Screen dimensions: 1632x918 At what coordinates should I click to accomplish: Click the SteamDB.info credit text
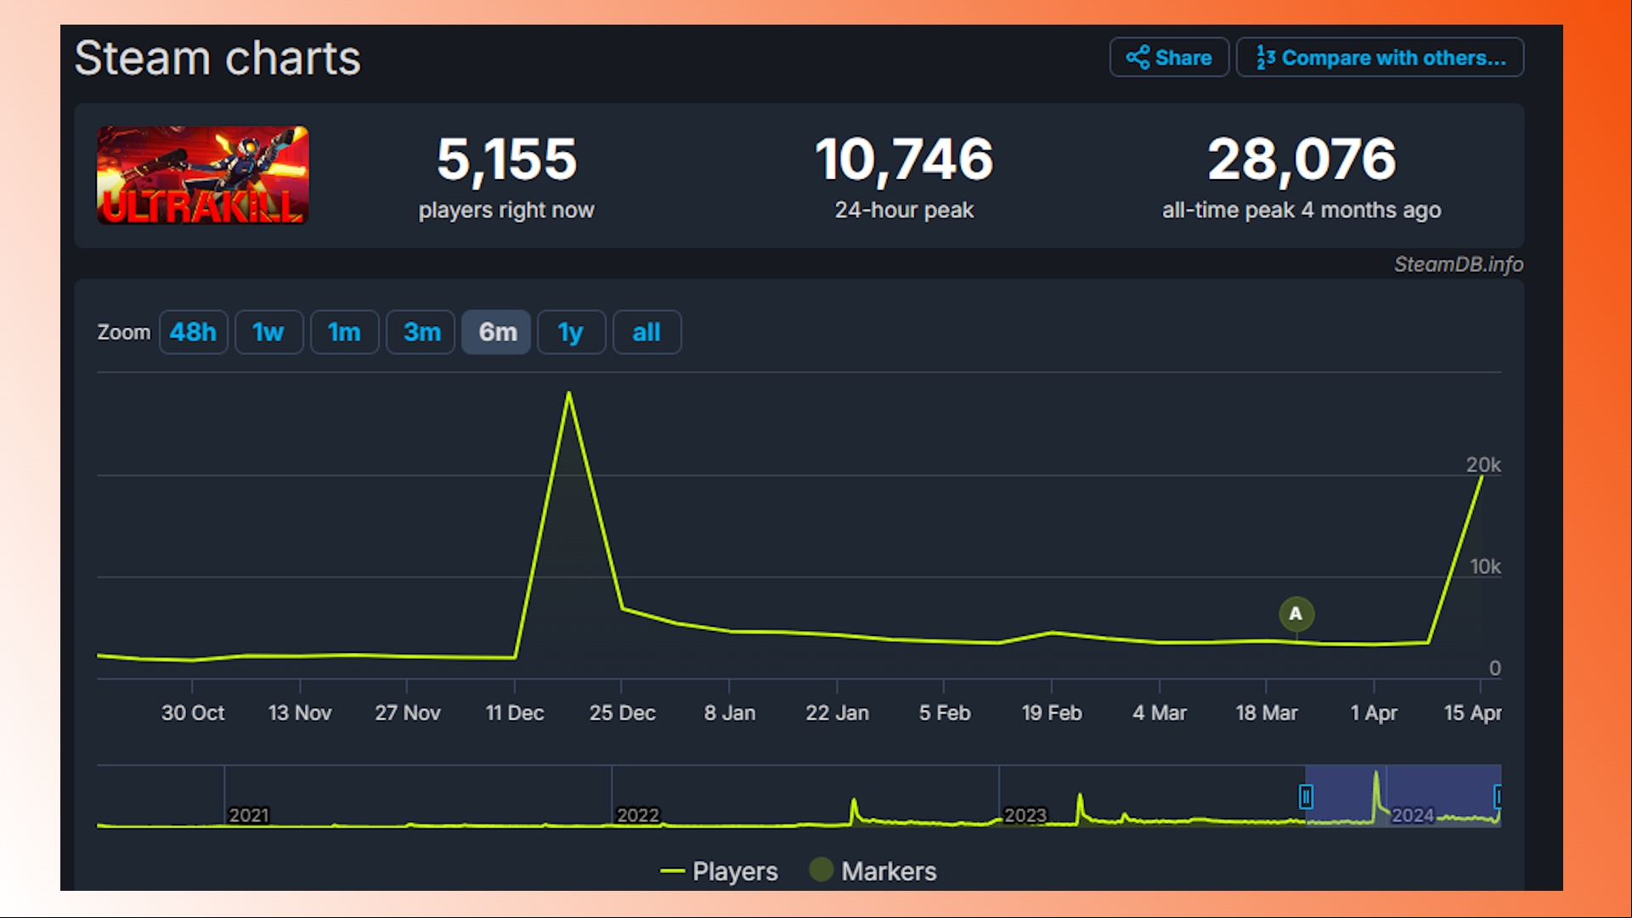(1459, 265)
